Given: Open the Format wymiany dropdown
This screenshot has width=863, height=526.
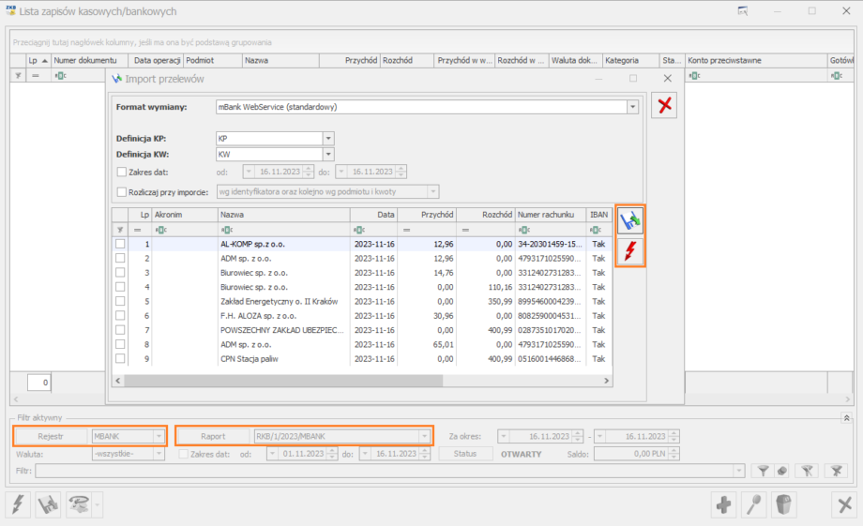Looking at the screenshot, I should point(632,107).
